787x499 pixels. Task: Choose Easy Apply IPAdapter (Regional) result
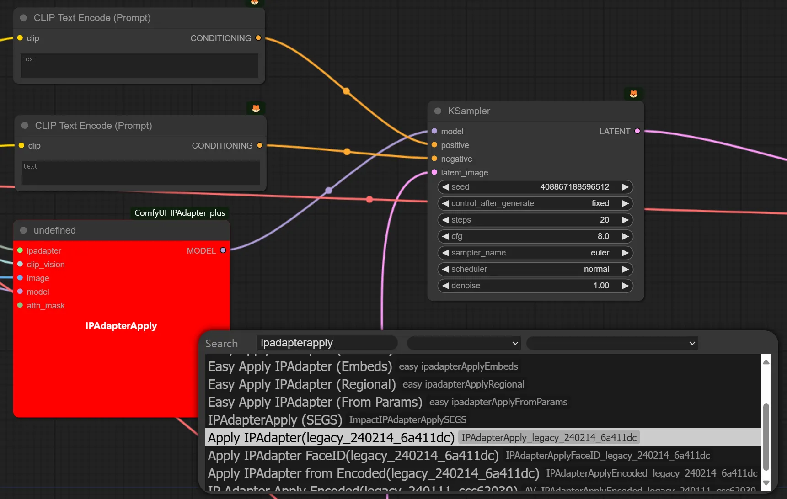tap(302, 384)
